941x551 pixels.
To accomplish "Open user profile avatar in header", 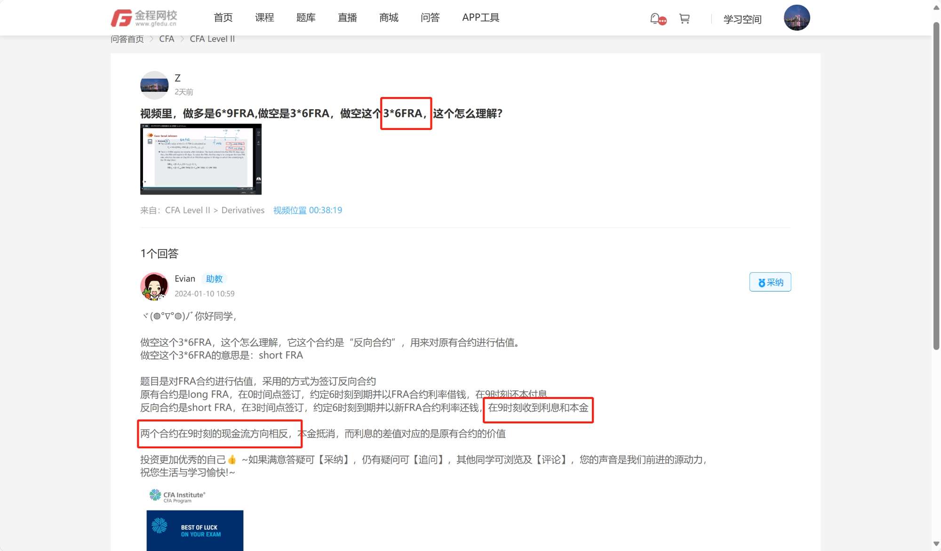I will (x=796, y=18).
